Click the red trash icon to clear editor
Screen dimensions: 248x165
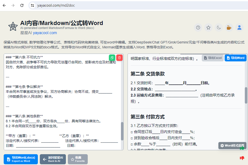click(x=120, y=58)
